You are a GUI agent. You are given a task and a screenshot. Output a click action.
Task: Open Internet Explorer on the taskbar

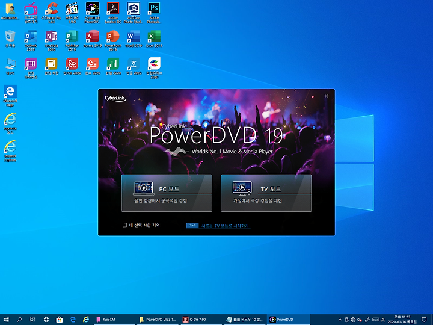pyautogui.click(x=86, y=320)
